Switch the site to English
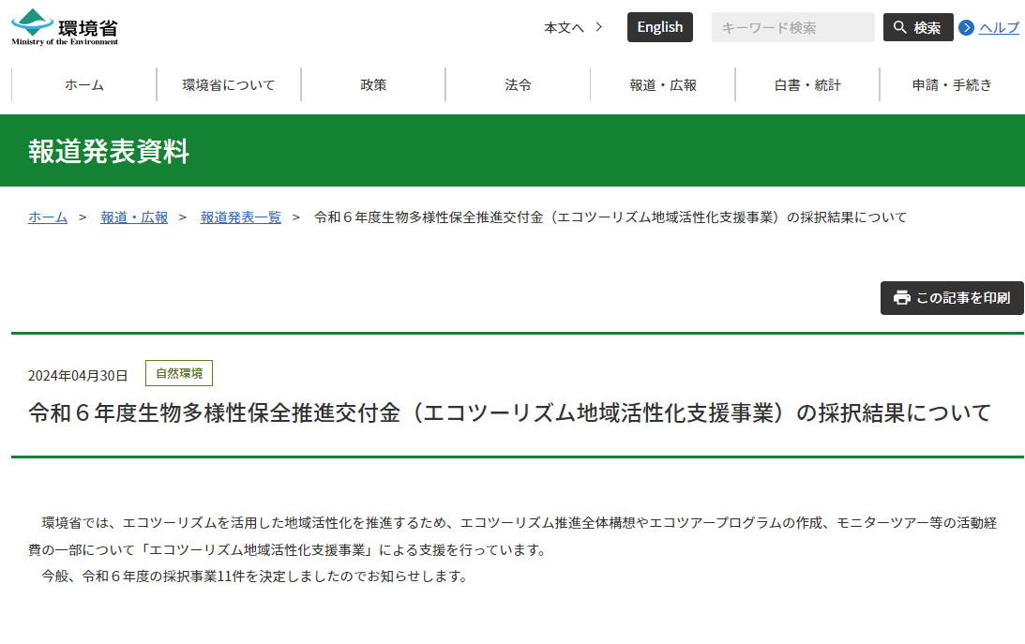Image resolution: width=1025 pixels, height=644 pixels. 659,27
